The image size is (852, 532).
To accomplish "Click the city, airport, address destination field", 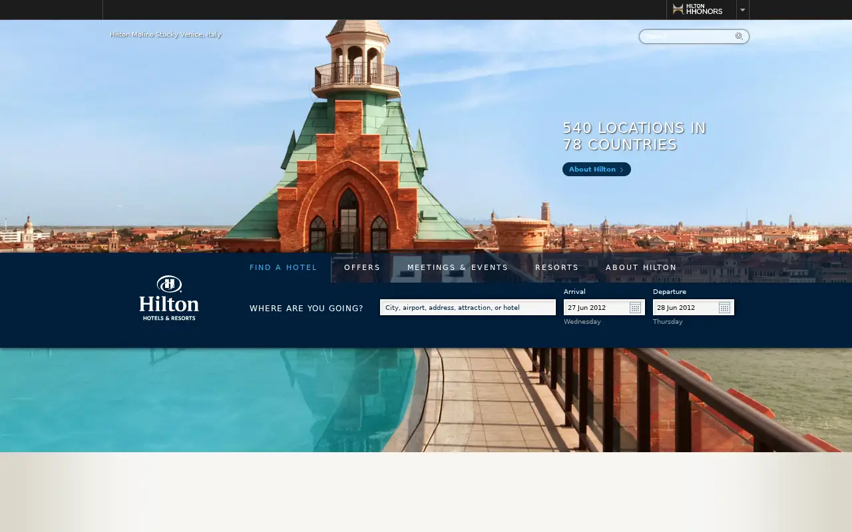I will (x=468, y=307).
